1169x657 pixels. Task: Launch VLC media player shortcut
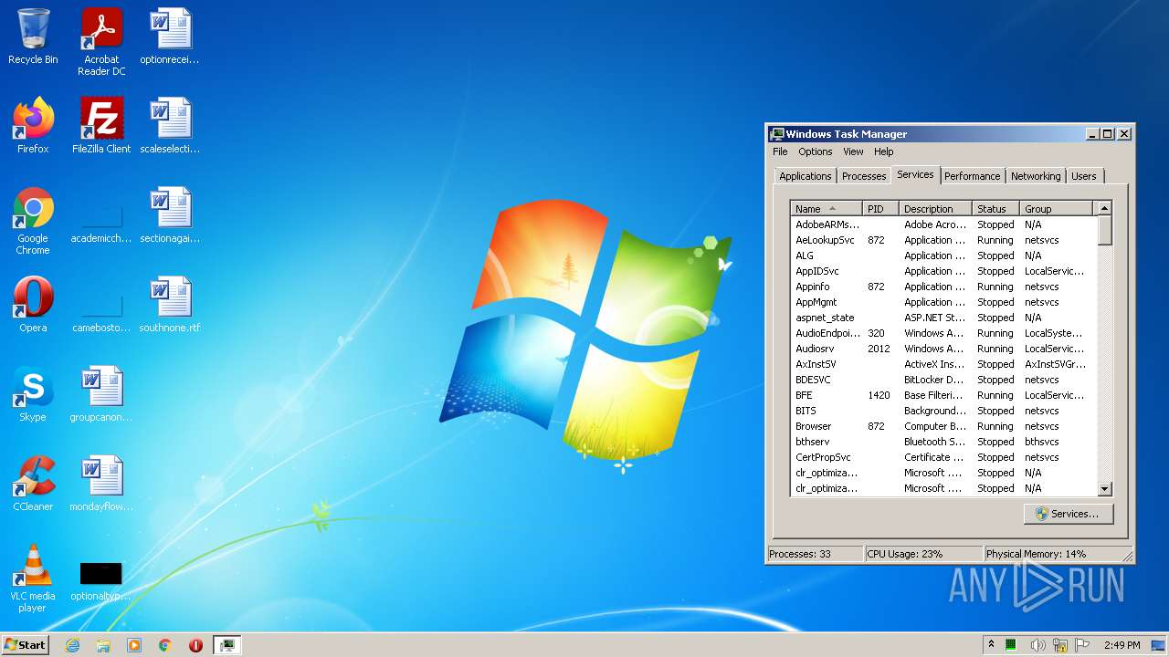[33, 579]
